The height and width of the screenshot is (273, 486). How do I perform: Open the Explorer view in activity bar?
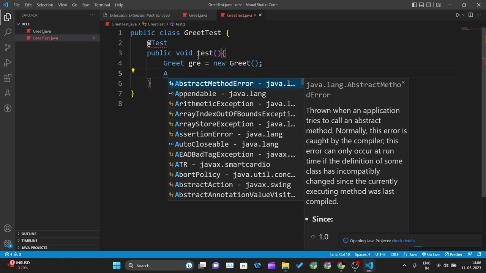click(8, 17)
